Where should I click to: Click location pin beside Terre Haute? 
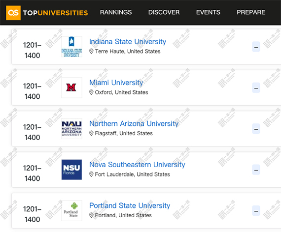(x=91, y=51)
